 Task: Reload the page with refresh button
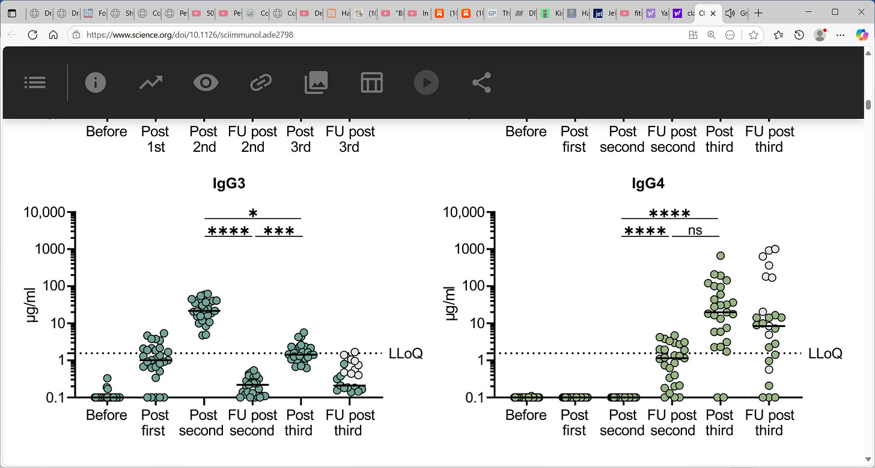click(32, 35)
